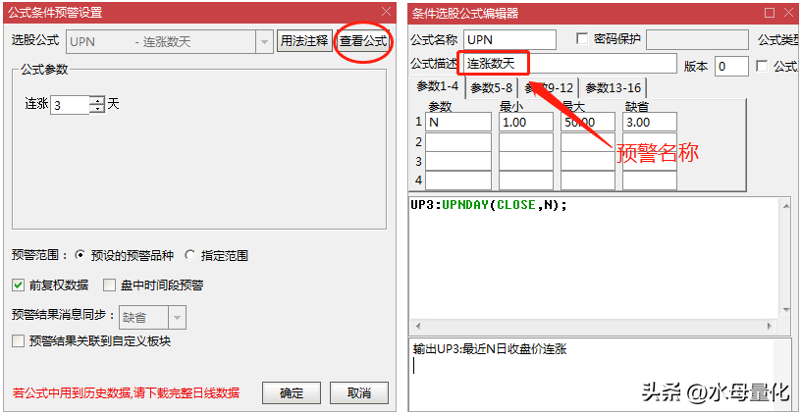Click 确定 button
This screenshot has width=802, height=415.
point(292,393)
